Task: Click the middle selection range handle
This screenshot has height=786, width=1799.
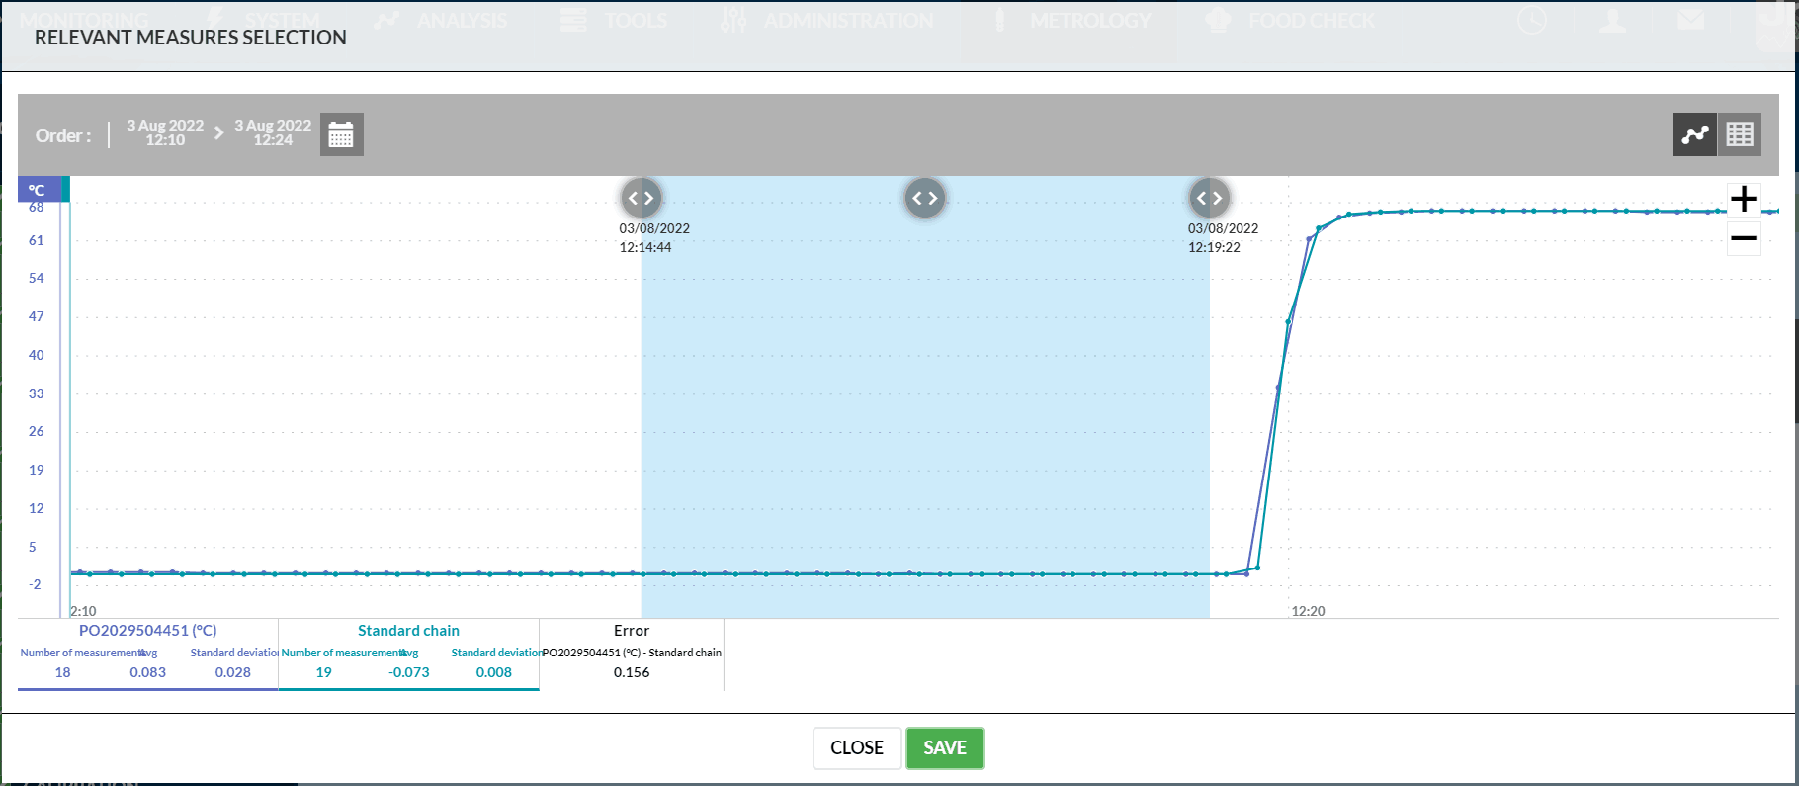Action: coord(924,198)
